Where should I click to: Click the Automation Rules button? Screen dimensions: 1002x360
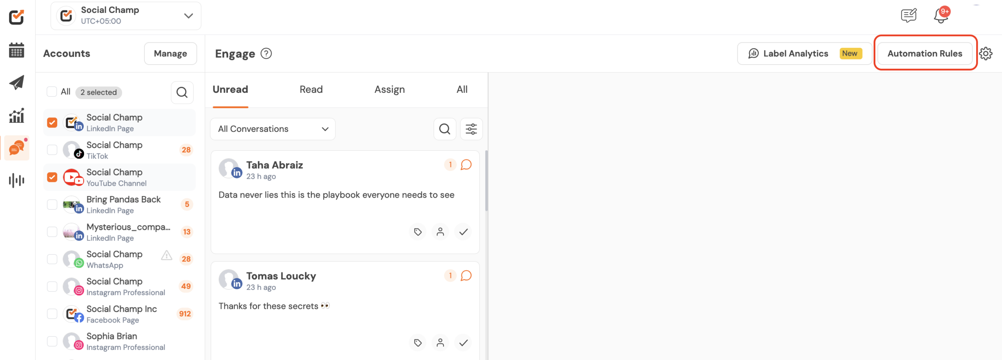click(925, 54)
